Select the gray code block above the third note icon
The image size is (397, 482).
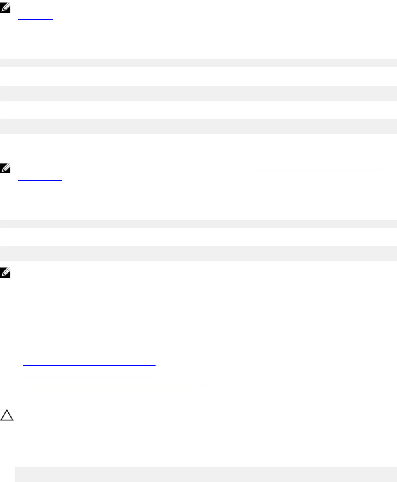pyautogui.click(x=198, y=253)
